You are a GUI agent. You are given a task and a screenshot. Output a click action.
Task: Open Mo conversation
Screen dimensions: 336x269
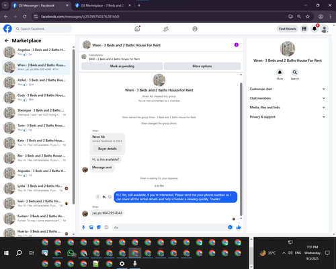pos(36,158)
